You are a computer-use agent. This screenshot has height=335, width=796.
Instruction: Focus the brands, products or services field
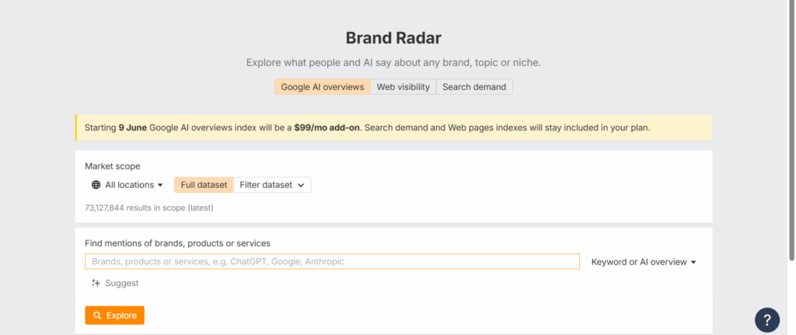(x=332, y=261)
